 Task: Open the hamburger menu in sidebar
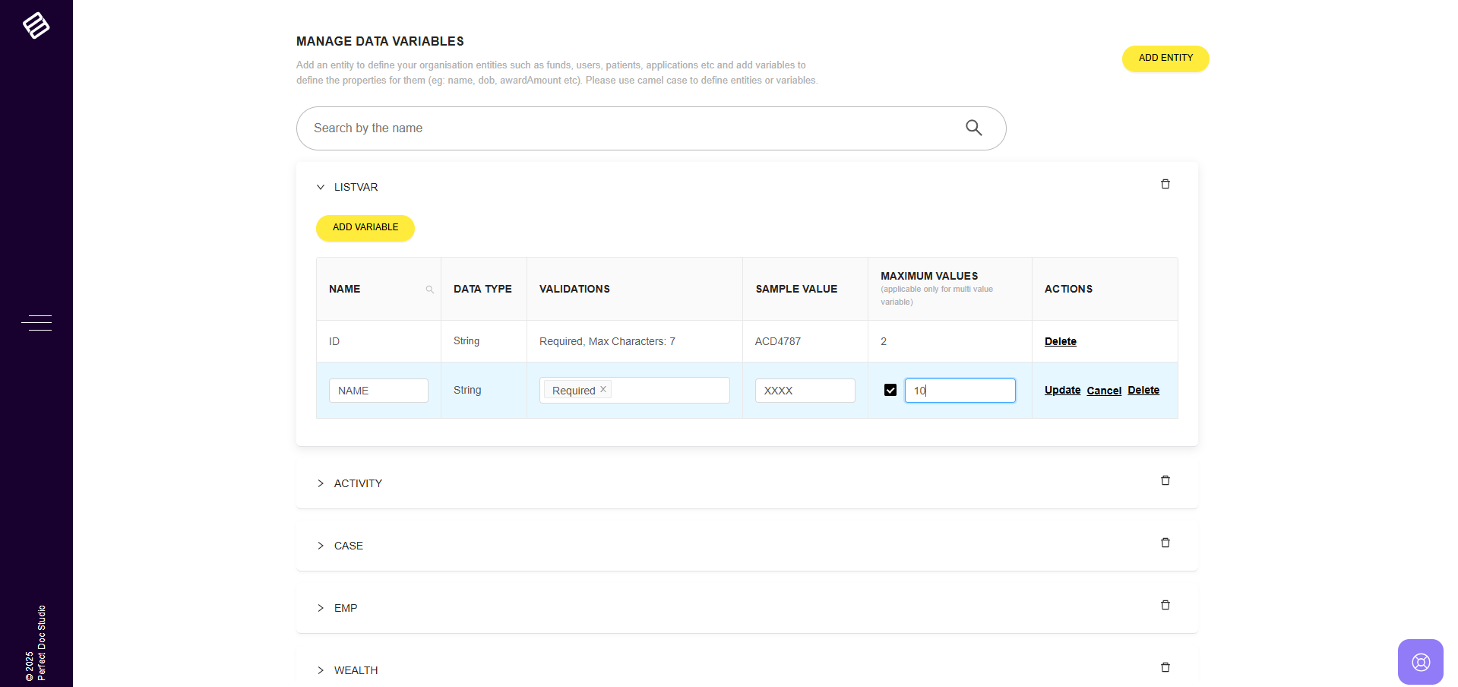[36, 323]
